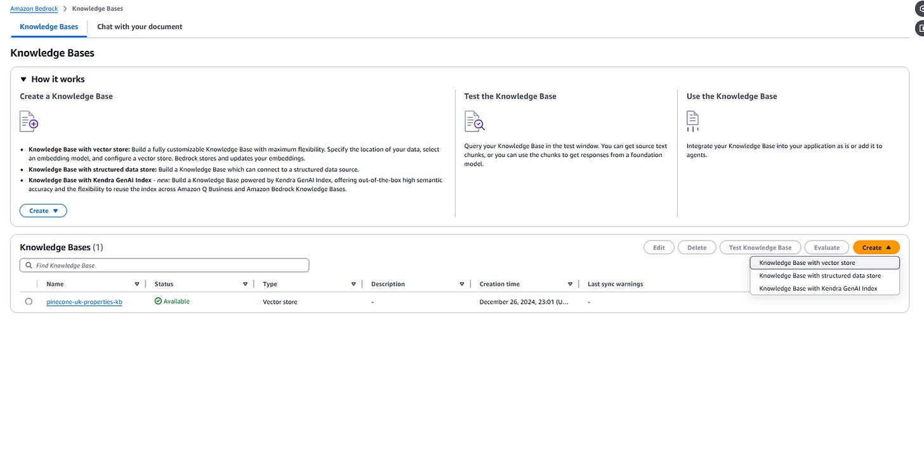Click the Edit button
The width and height of the screenshot is (924, 456).
(659, 247)
